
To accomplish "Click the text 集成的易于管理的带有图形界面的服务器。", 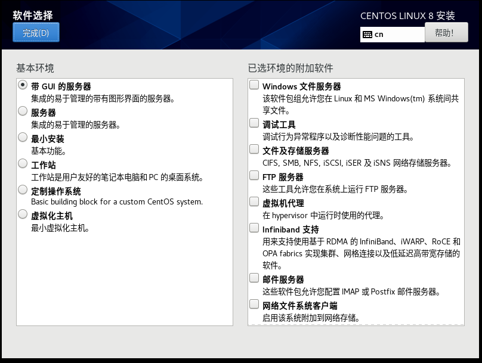I will (x=103, y=98).
